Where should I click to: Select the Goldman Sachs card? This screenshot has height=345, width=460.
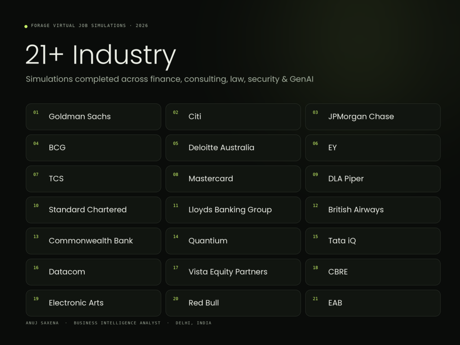93,117
